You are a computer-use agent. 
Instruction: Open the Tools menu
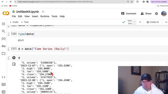click(54, 16)
